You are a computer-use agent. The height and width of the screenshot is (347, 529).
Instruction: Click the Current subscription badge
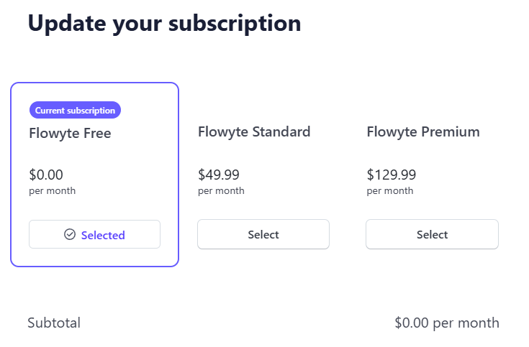75,110
